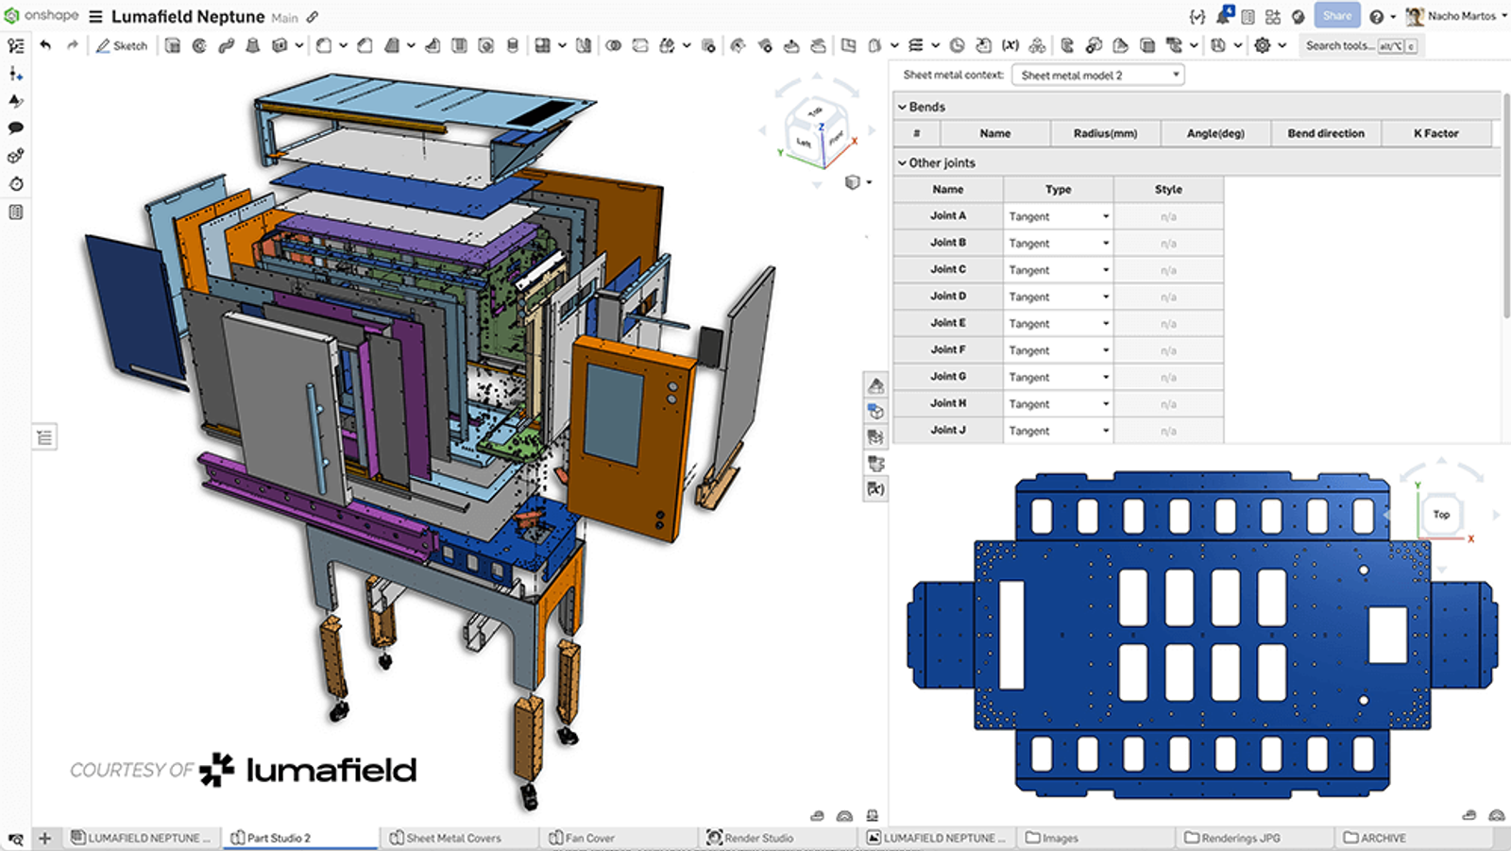
Task: Click the Undo icon in the toolbar
Action: click(44, 44)
